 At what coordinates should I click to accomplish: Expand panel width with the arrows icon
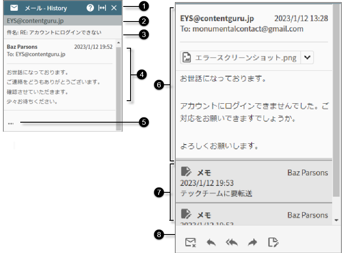coord(102,8)
